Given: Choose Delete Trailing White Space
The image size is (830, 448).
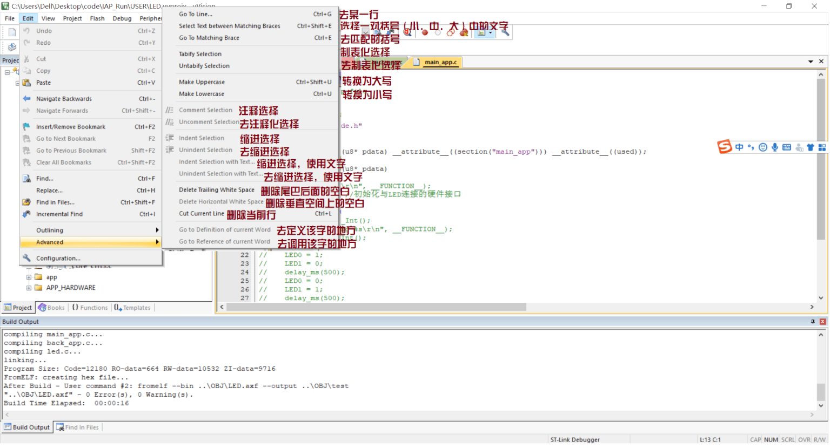Looking at the screenshot, I should 251,190.
